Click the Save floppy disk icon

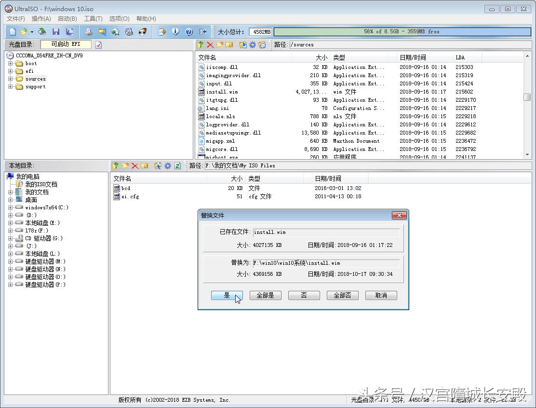coord(56,32)
